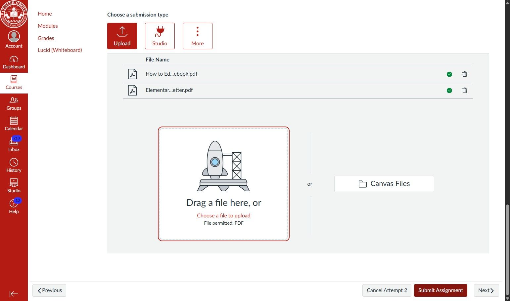Open Lucid (Whiteboard) from course navigation

pyautogui.click(x=60, y=50)
